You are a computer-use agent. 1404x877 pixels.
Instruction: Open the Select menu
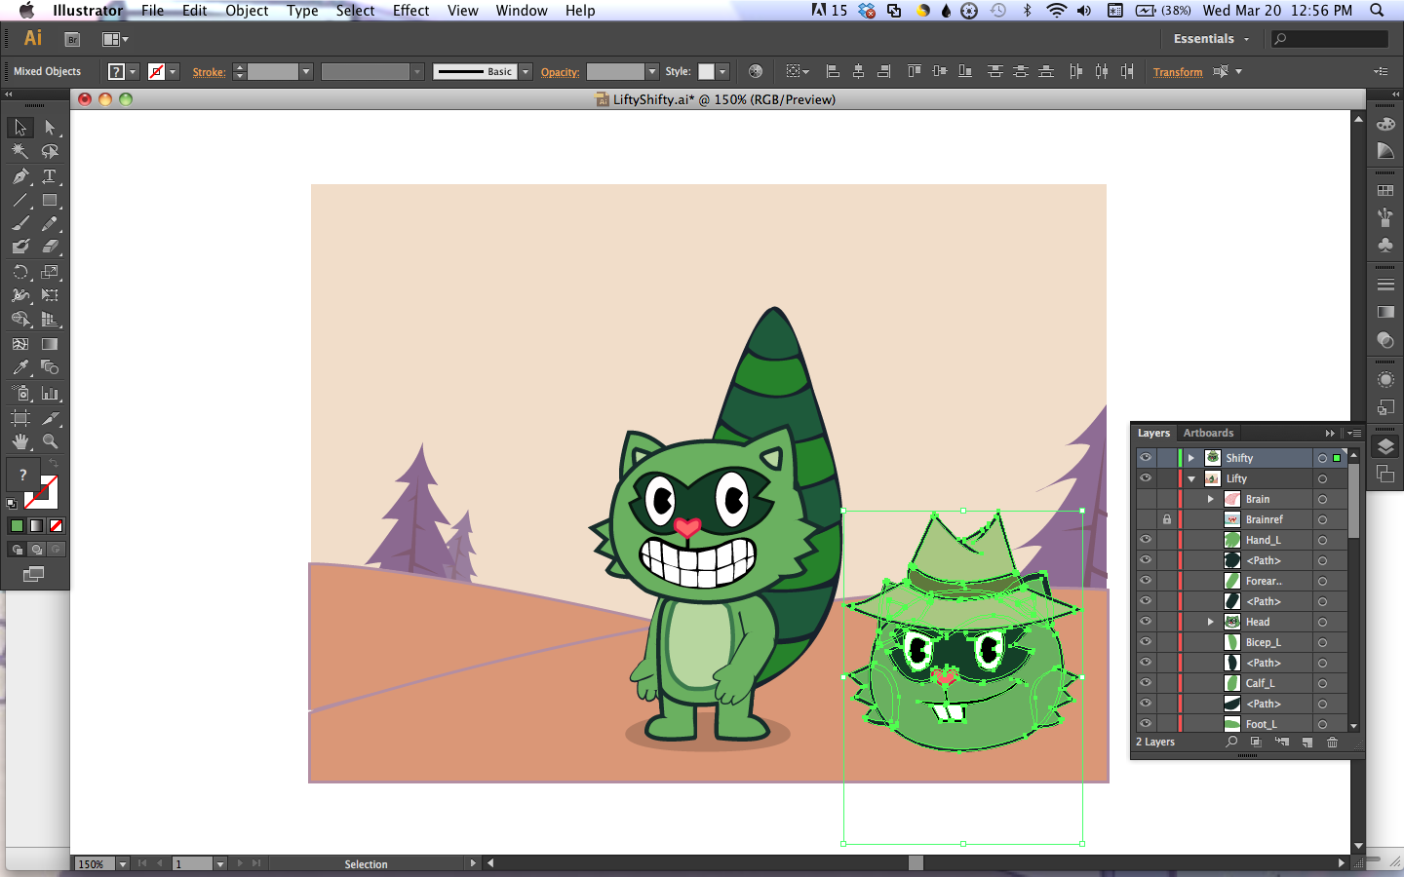[355, 11]
